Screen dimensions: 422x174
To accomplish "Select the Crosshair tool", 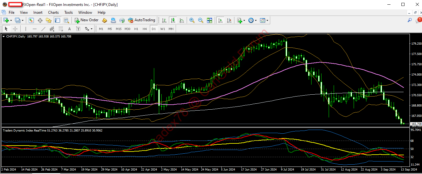I will (x=15, y=29).
